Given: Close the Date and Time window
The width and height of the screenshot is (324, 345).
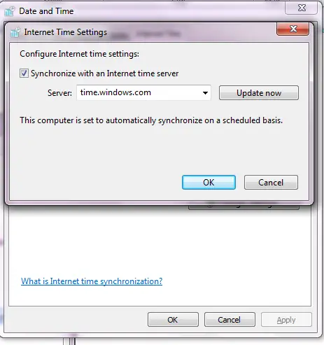Looking at the screenshot, I should click(302, 8).
